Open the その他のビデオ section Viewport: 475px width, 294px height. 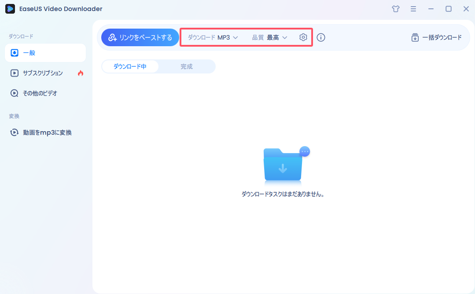point(39,93)
